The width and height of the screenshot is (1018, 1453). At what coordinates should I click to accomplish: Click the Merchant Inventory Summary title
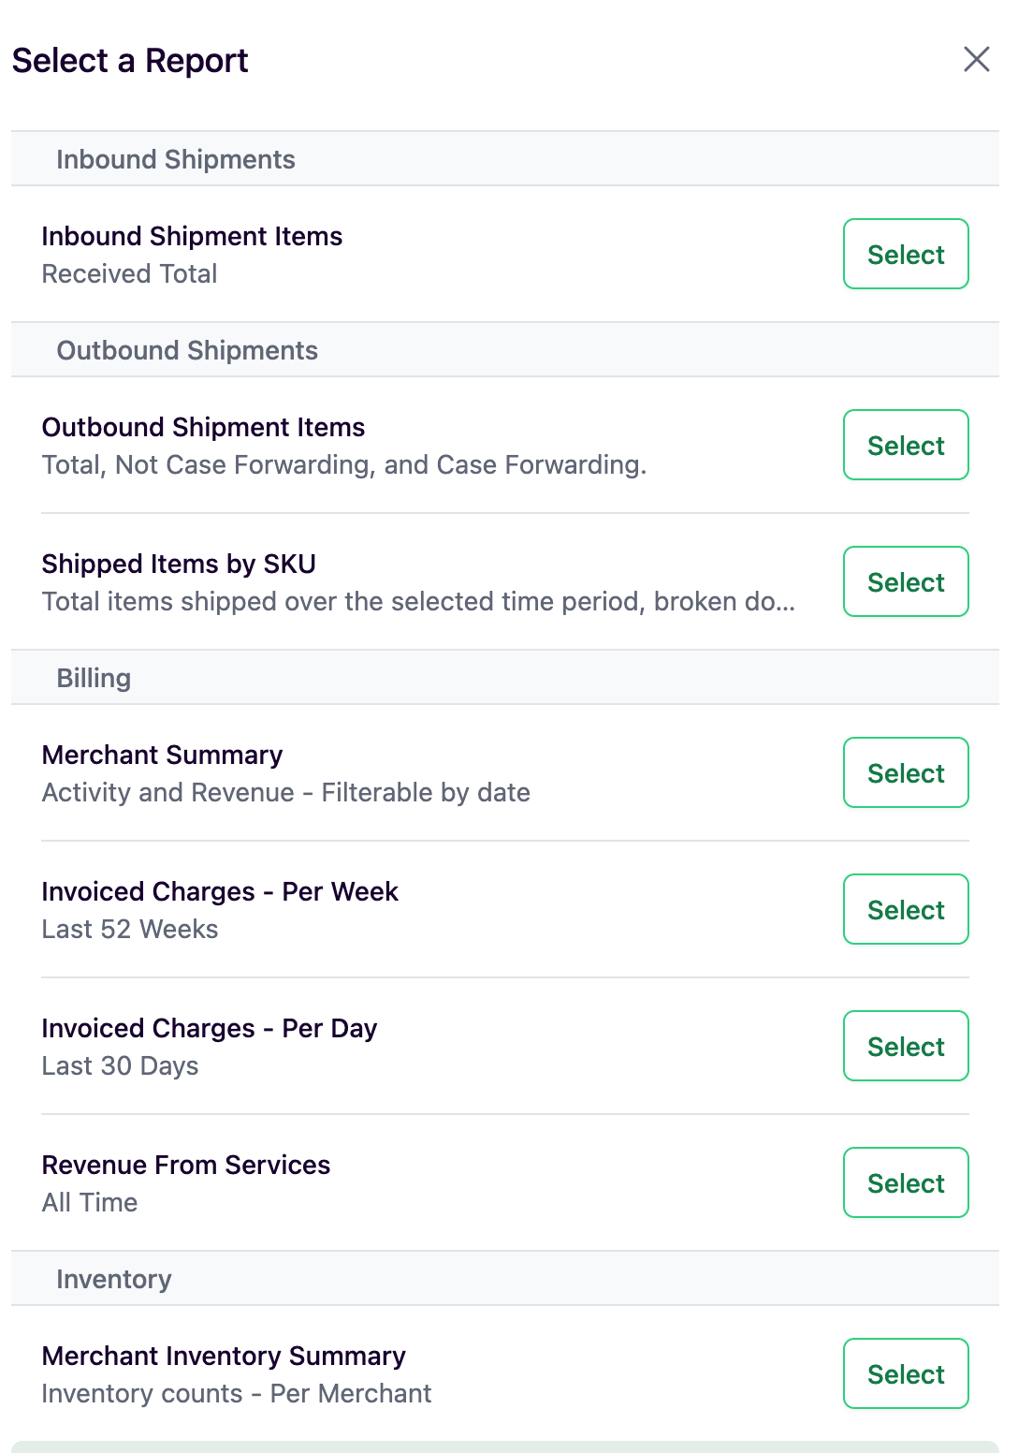[x=224, y=1356]
